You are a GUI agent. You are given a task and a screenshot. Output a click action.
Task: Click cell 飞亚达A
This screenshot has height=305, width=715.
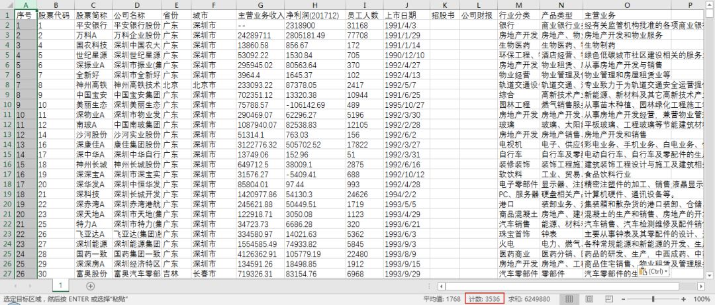coord(93,234)
